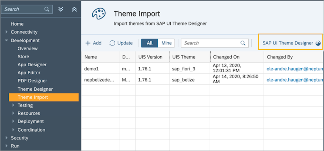Open ole-andre.haugen link in demo1 row

295,69
